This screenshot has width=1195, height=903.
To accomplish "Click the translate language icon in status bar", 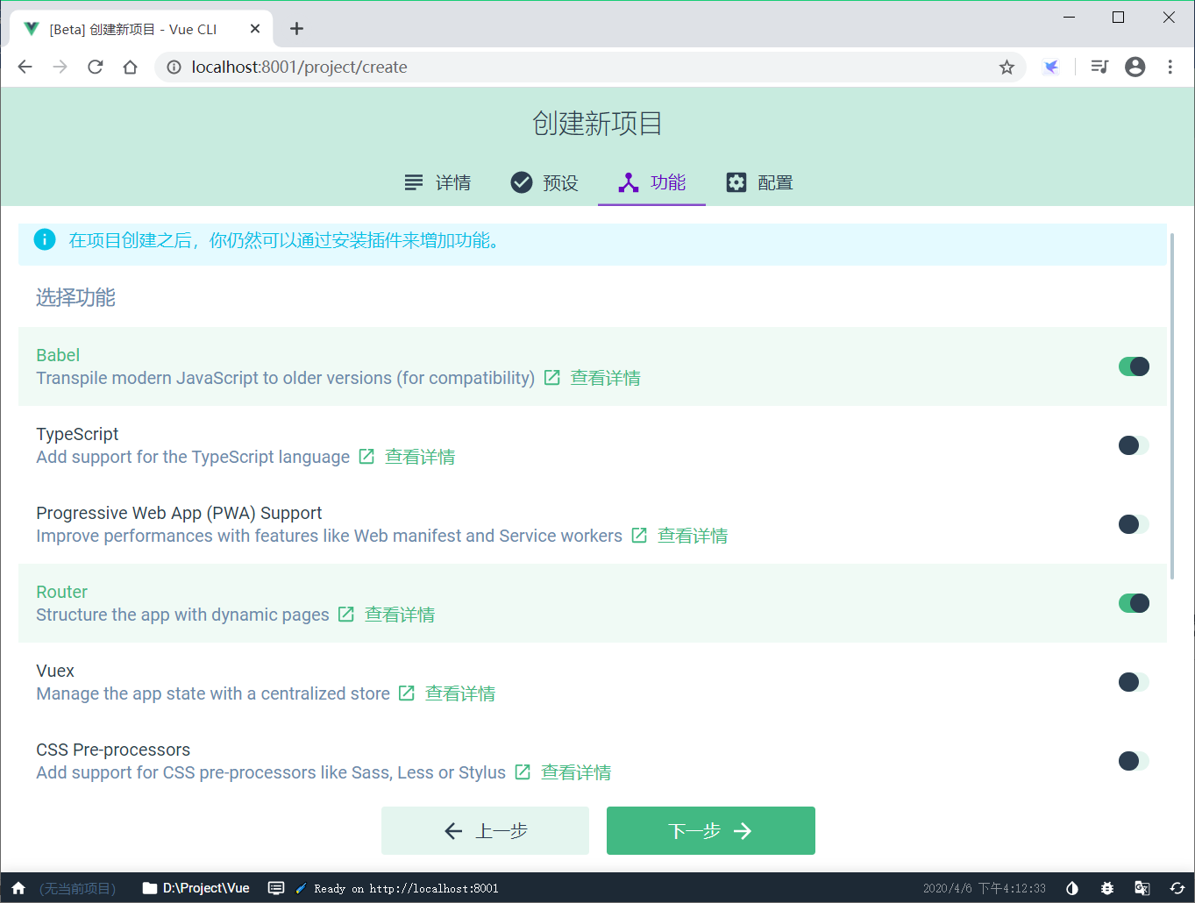I will [1142, 888].
